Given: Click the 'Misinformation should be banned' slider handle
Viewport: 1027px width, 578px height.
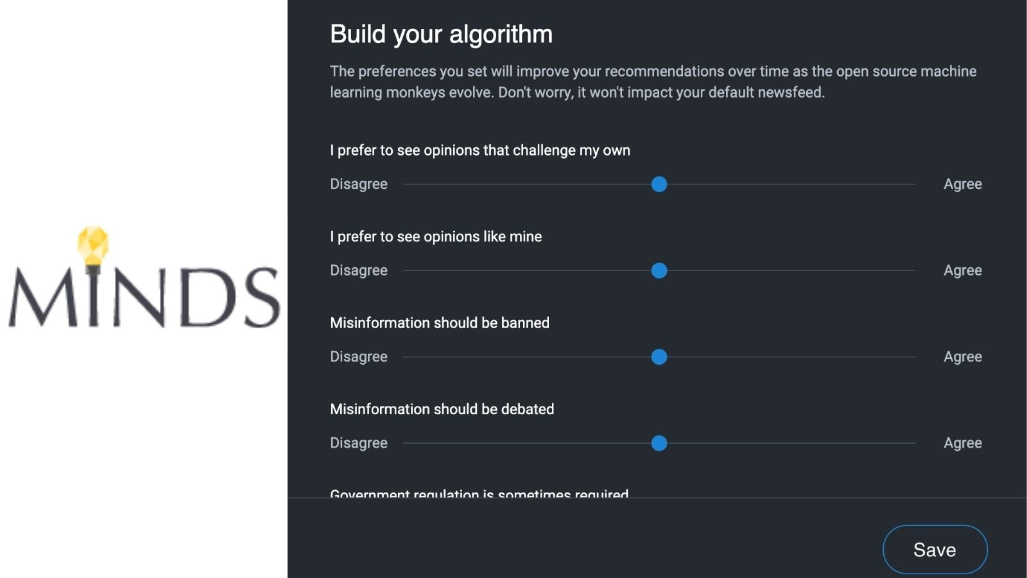Looking at the screenshot, I should click(659, 356).
